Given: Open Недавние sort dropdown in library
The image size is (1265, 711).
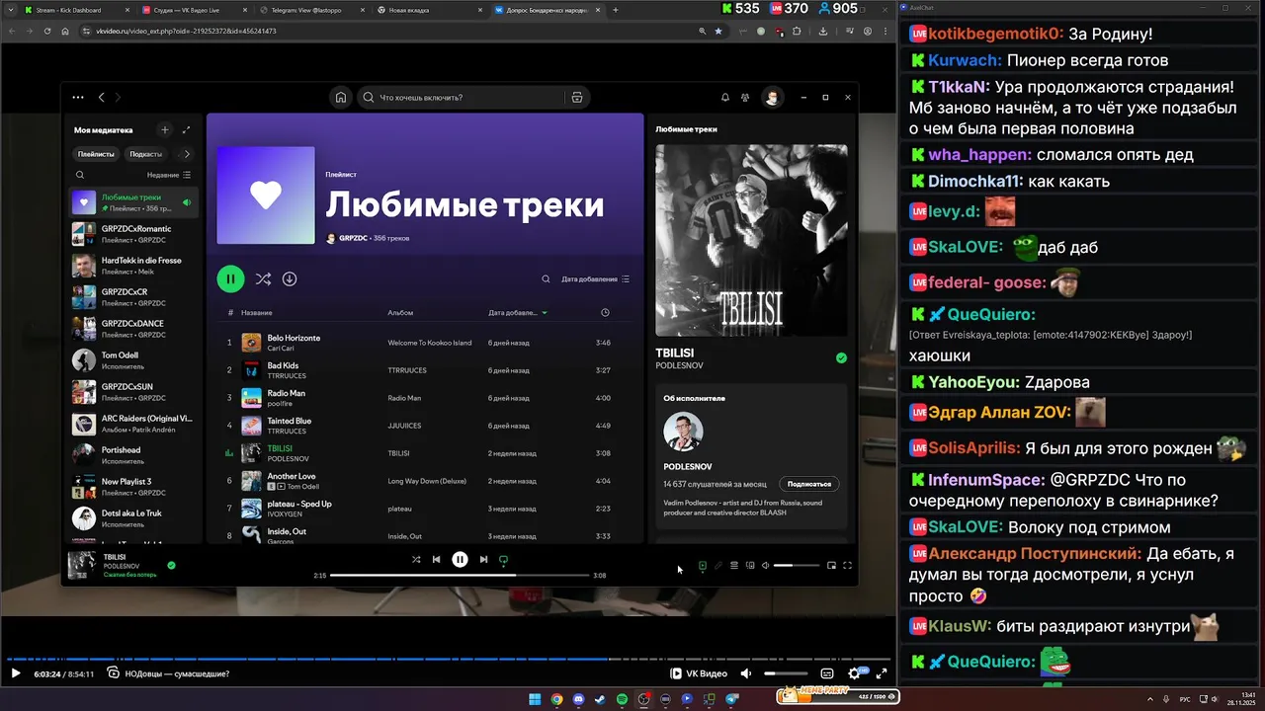Looking at the screenshot, I should coord(169,175).
